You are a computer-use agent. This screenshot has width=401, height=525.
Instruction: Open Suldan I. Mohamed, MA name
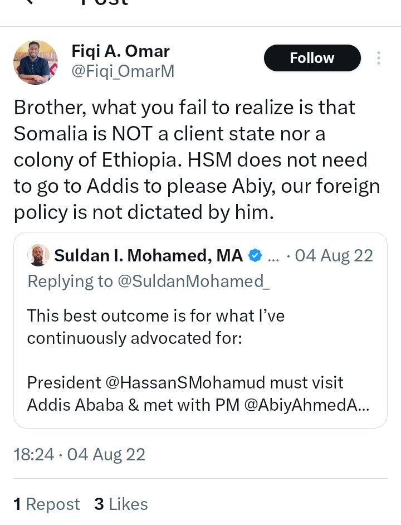click(148, 255)
